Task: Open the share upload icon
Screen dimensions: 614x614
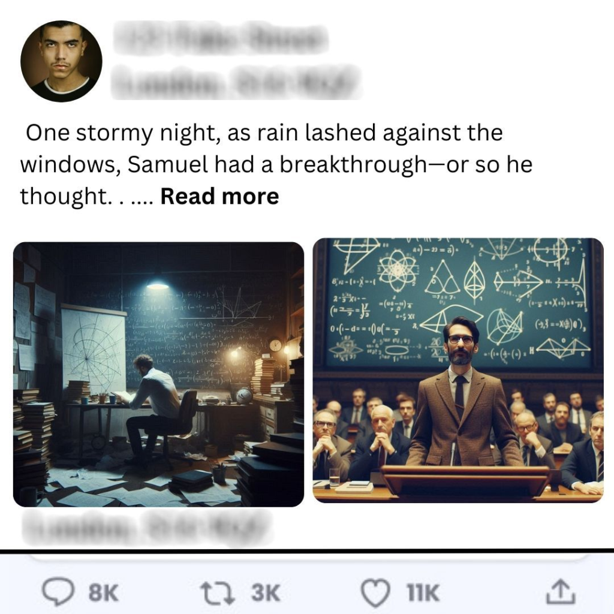Action: tap(561, 592)
